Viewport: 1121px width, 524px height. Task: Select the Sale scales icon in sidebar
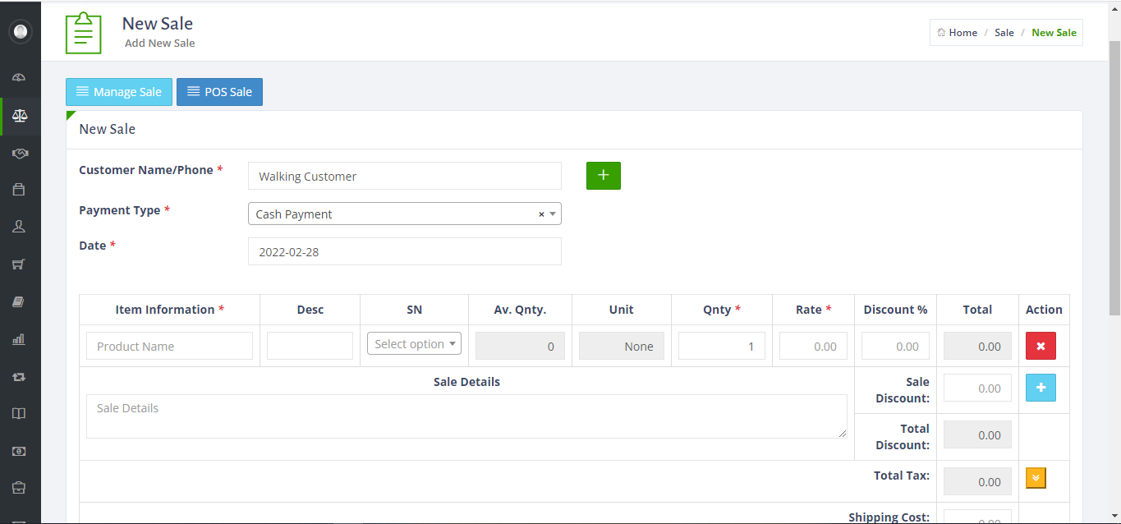click(x=18, y=116)
